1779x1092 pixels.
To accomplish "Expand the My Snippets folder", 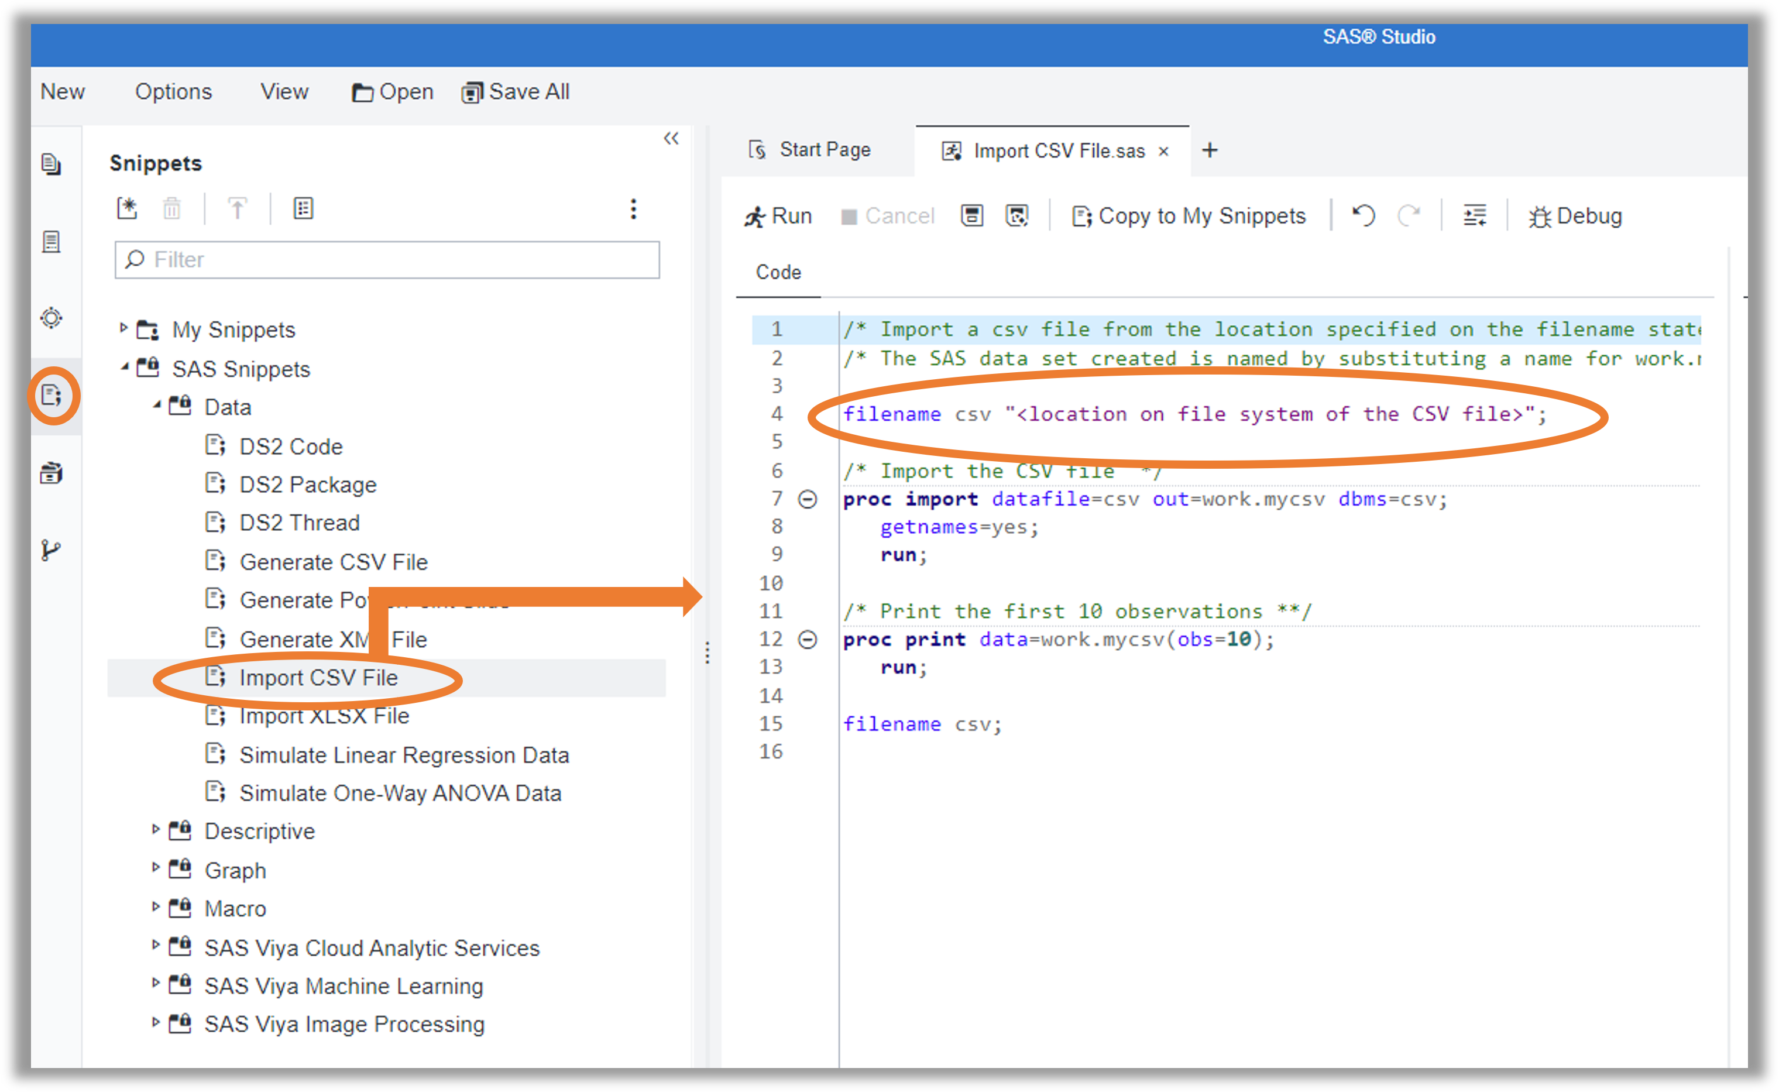I will pyautogui.click(x=123, y=328).
